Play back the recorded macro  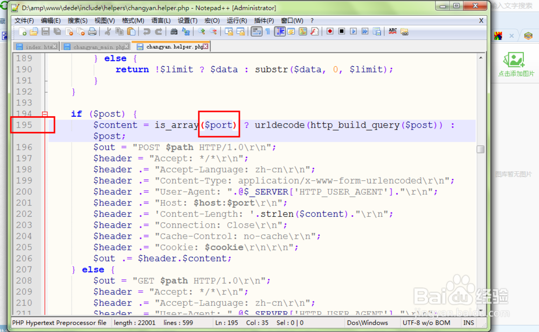pyautogui.click(x=354, y=32)
